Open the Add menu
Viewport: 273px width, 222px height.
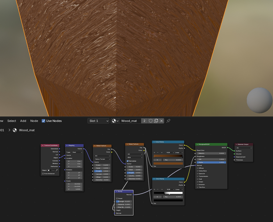click(x=23, y=121)
